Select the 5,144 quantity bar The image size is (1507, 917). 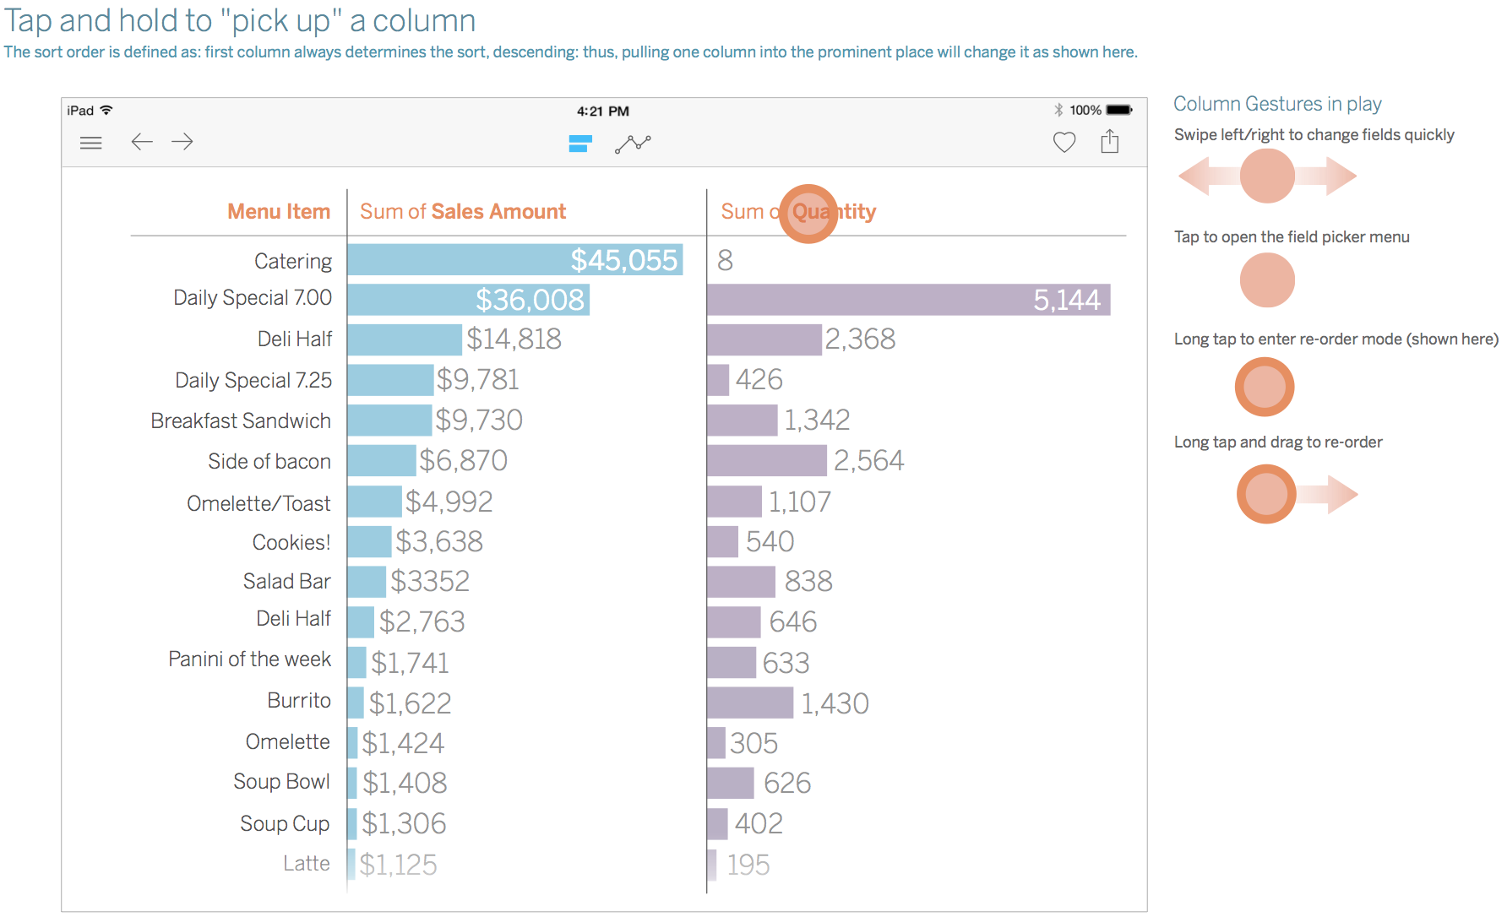click(x=908, y=300)
